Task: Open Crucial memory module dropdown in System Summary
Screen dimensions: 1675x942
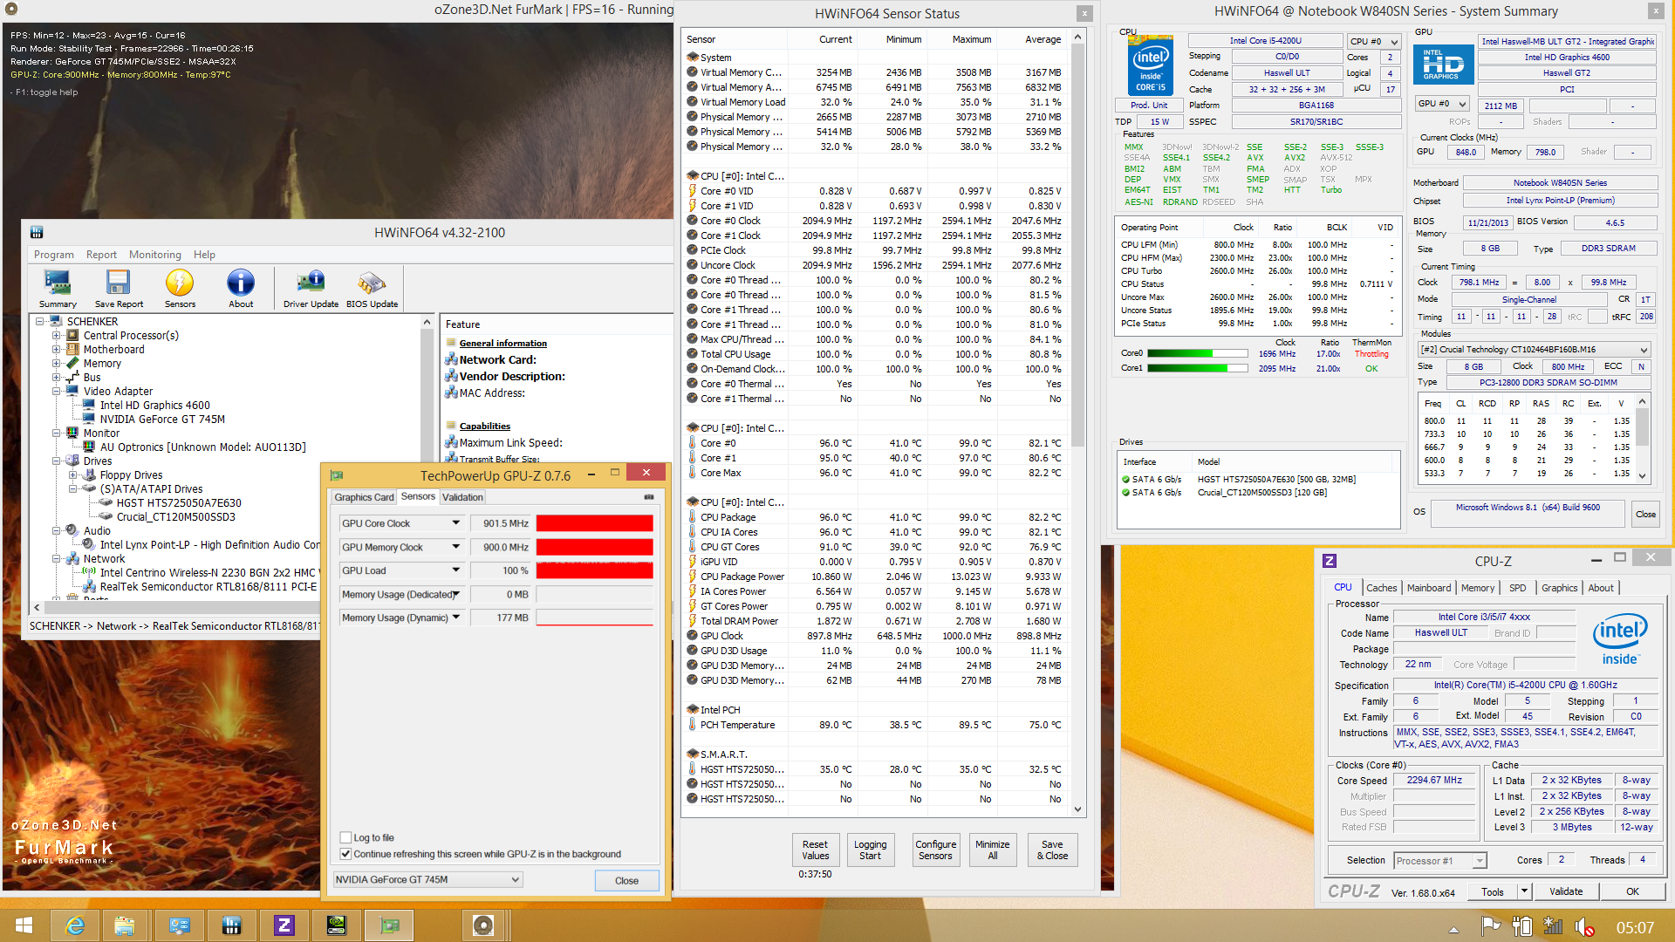Action: pyautogui.click(x=1535, y=350)
